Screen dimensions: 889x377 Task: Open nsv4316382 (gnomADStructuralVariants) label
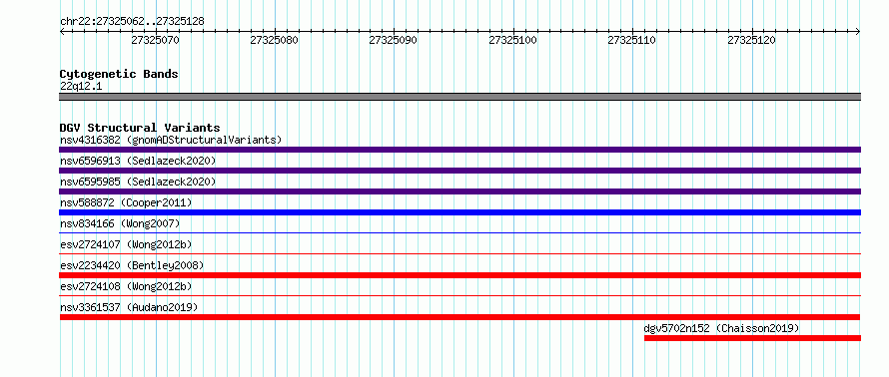tap(171, 140)
